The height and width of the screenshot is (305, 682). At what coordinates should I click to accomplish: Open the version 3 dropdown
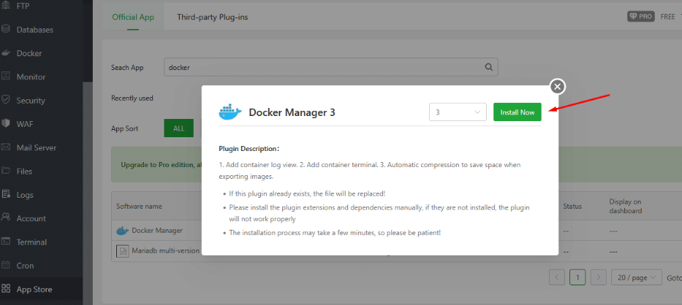(458, 112)
